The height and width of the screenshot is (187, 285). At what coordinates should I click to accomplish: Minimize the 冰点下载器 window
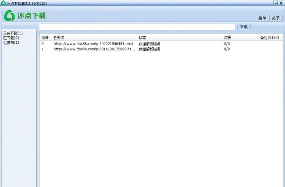tap(276, 3)
